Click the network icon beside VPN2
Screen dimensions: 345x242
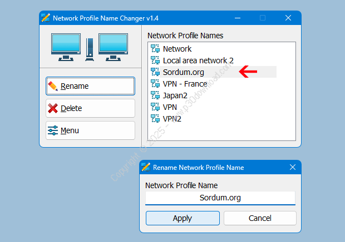pyautogui.click(x=155, y=119)
